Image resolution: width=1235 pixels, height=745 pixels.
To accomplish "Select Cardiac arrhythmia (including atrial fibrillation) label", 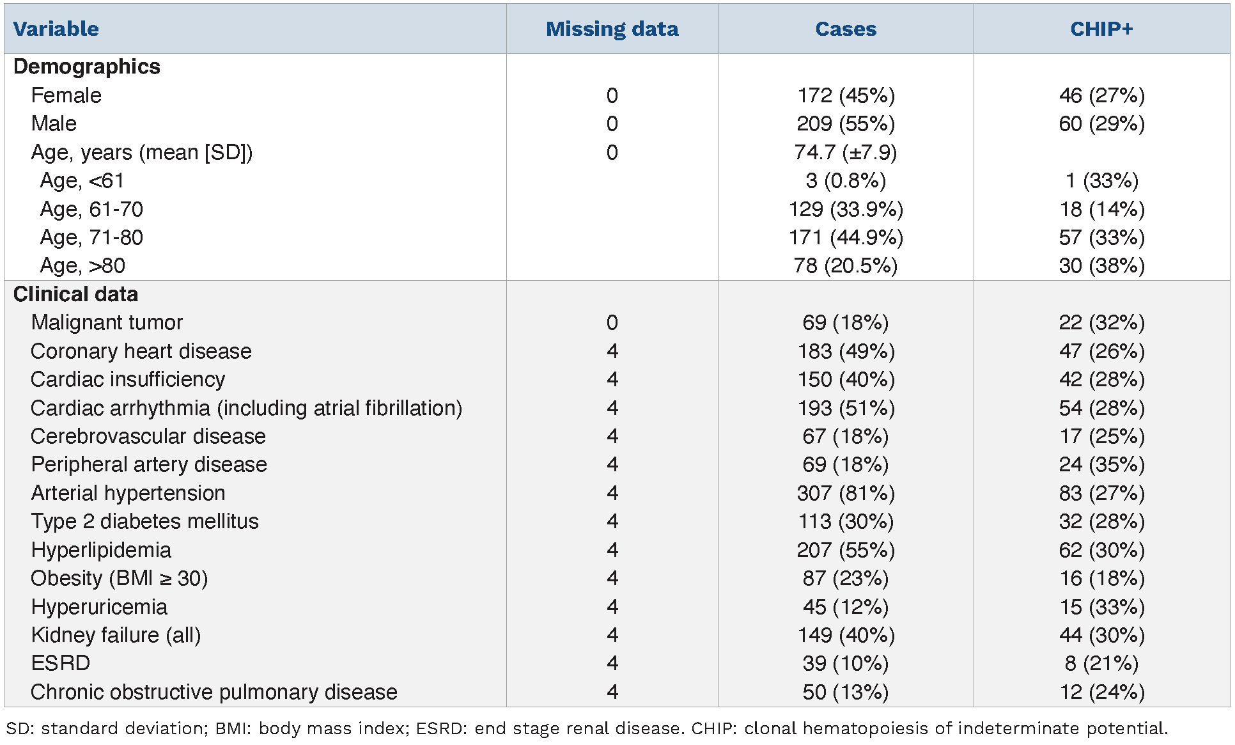I will tap(246, 408).
